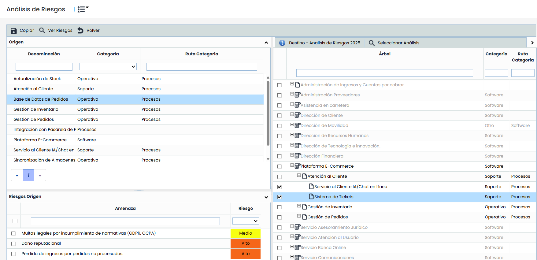Select the Dirección Financiera tree item

[322, 156]
